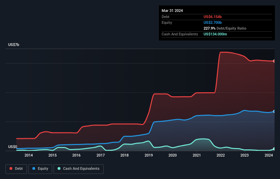Click Cash And Equivalents label in tooltip
Screen dimensions: 280x179
180,34
